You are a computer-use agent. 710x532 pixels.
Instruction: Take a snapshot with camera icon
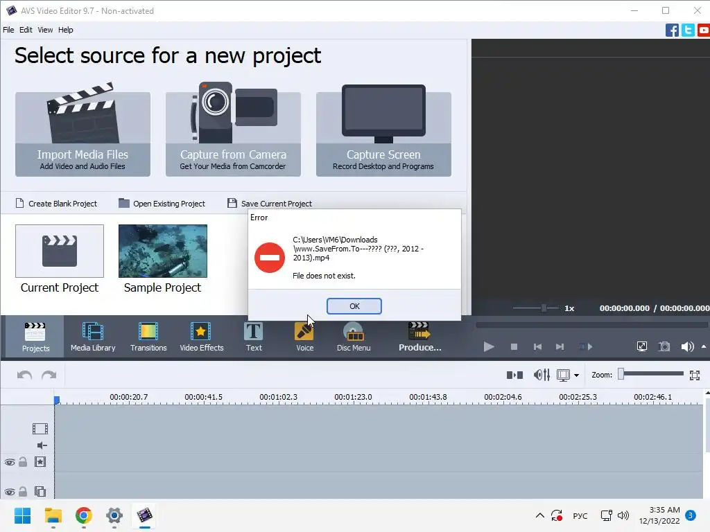tap(664, 347)
